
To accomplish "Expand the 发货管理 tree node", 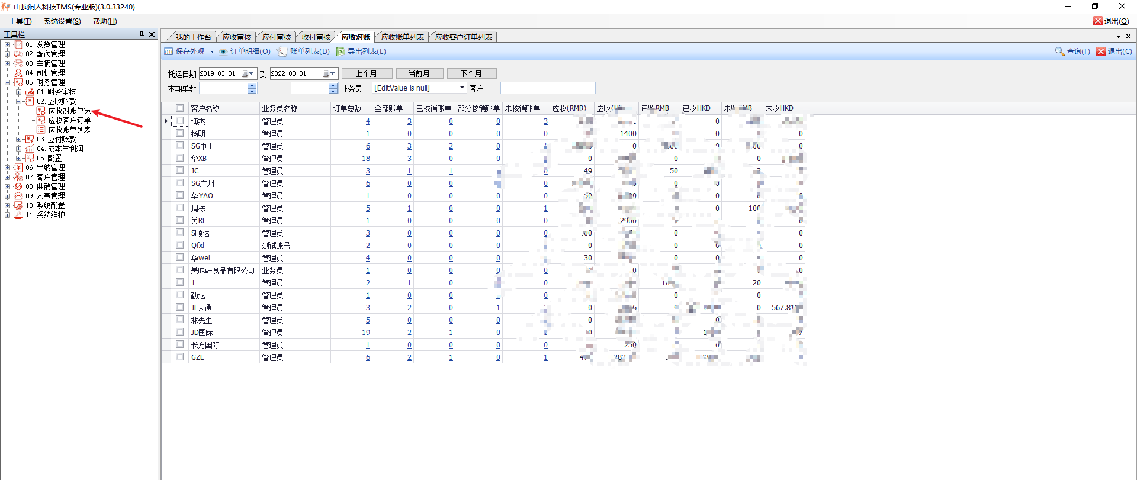I will (7, 44).
